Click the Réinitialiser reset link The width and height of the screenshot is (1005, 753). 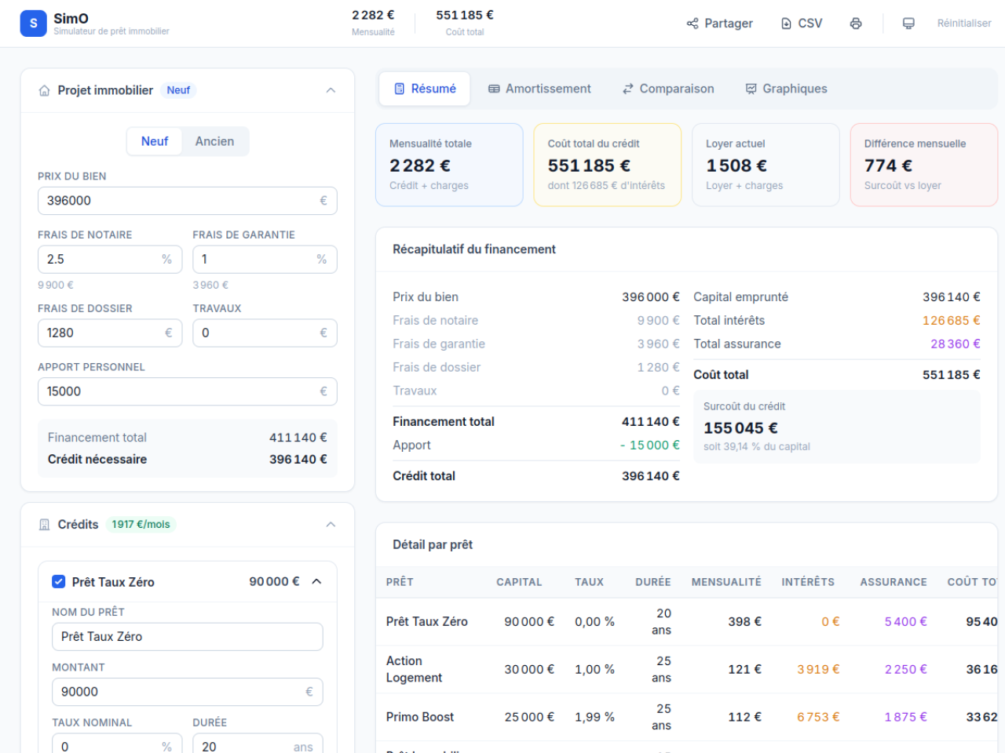[964, 24]
